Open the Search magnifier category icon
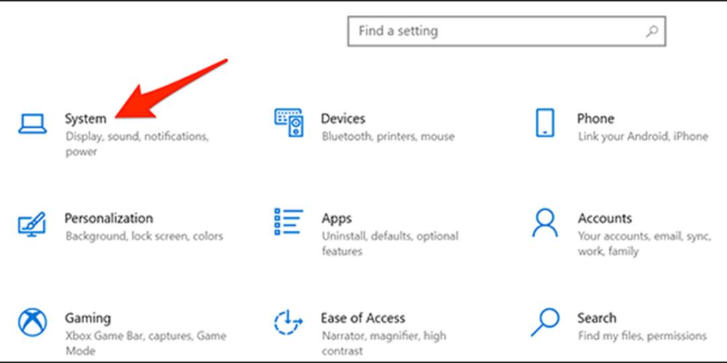727x363 pixels. [545, 322]
